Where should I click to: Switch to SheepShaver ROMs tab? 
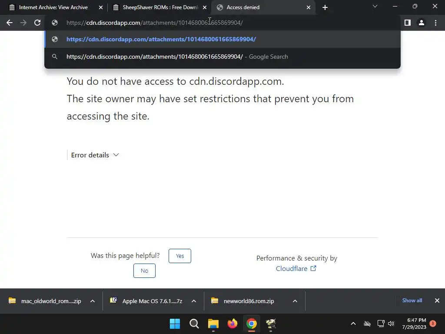point(160,7)
